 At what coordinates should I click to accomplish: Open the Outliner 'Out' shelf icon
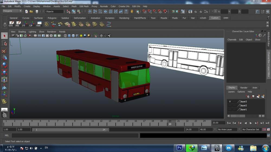click(x=39, y=24)
